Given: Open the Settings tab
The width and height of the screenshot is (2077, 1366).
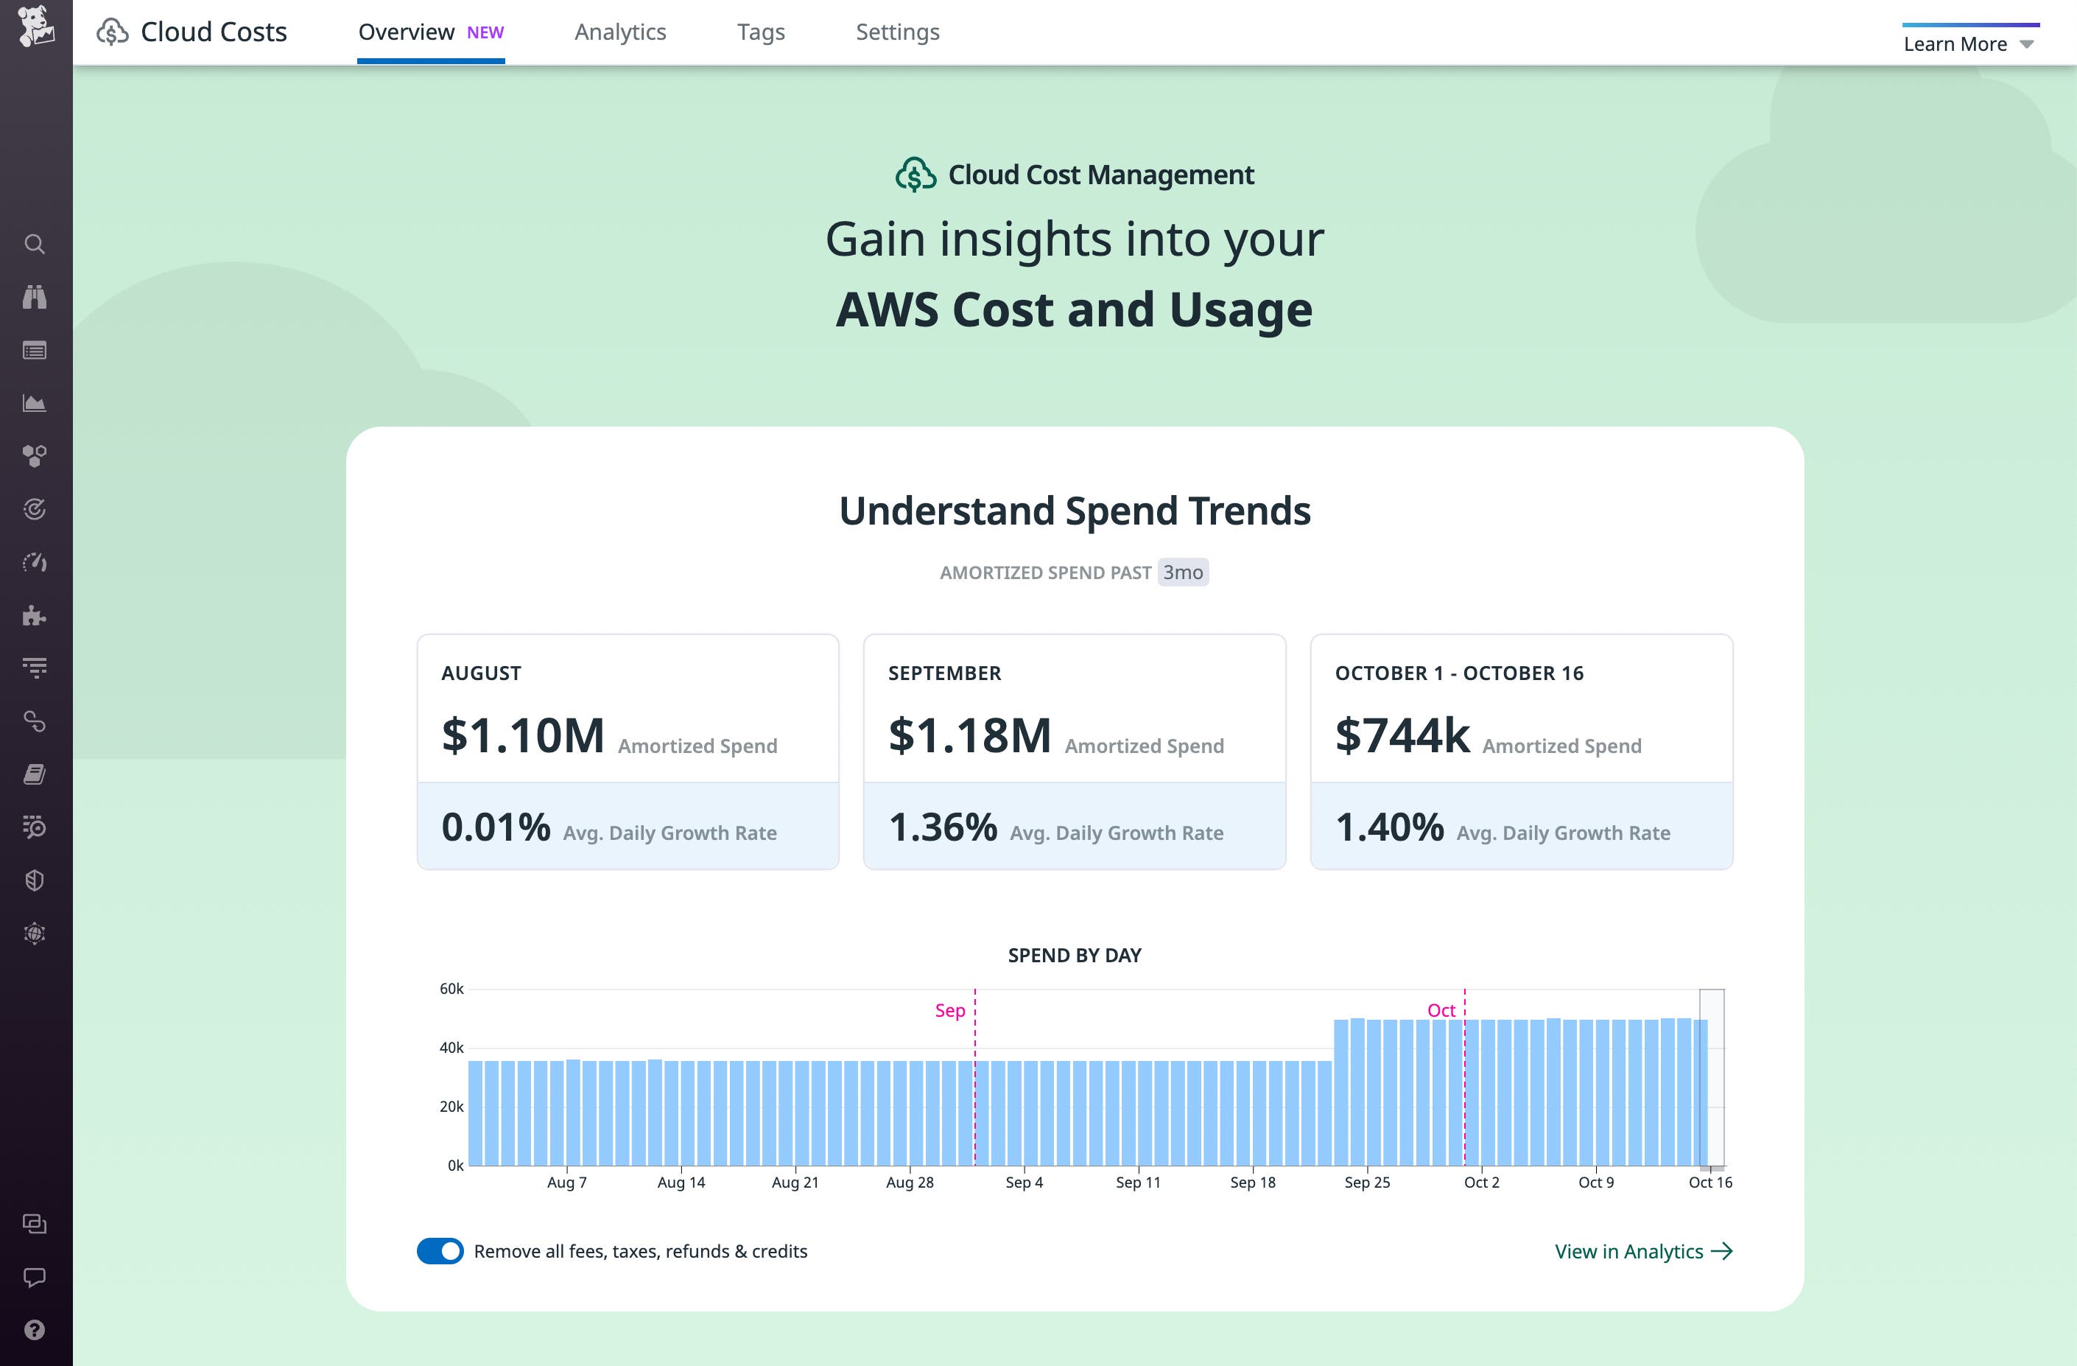Looking at the screenshot, I should coord(897,32).
